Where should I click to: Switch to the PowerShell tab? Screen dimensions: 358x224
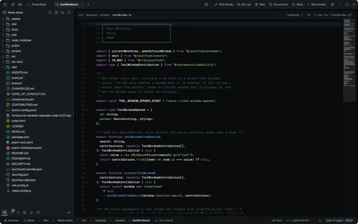pos(37,4)
